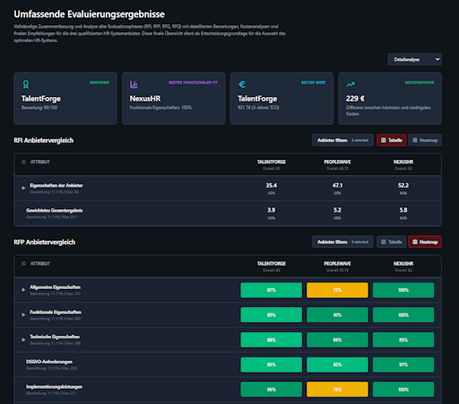459x404 pixels.
Task: Click the DSGVO-Anforderungen row label
Action: pos(49,362)
